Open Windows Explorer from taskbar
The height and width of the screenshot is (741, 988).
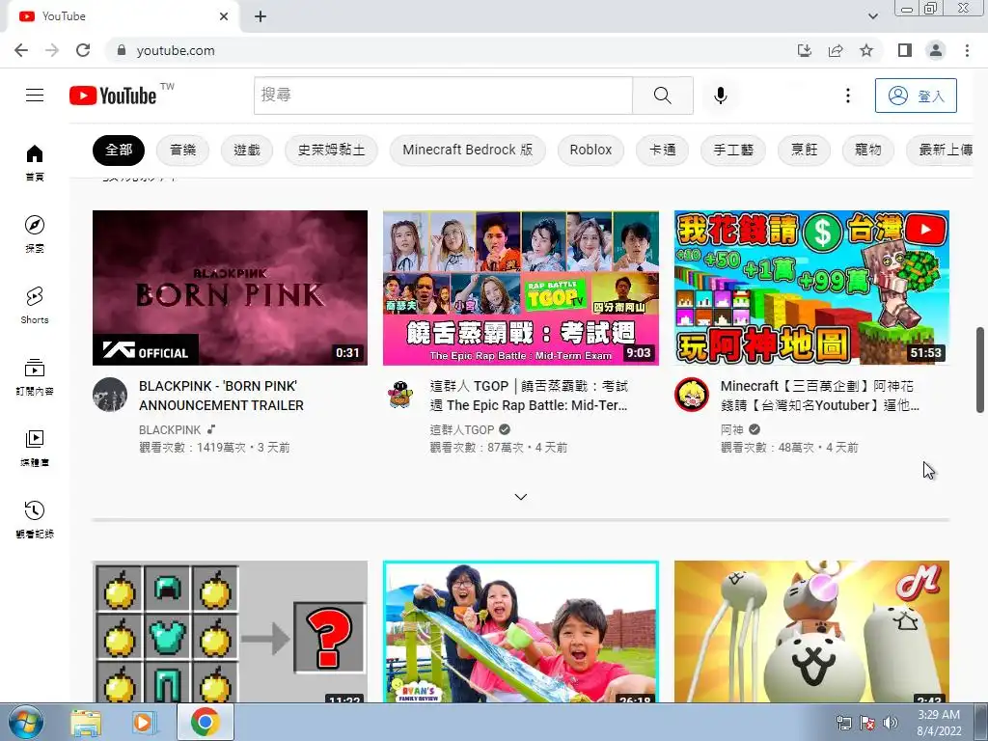click(85, 722)
